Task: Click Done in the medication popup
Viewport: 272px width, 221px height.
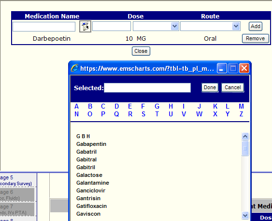Action: (210, 88)
